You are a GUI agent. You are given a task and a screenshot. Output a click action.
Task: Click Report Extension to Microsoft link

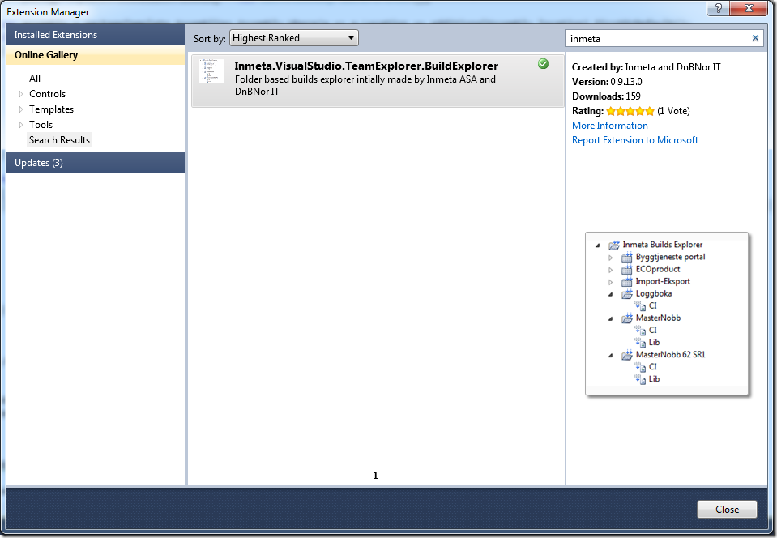(634, 140)
